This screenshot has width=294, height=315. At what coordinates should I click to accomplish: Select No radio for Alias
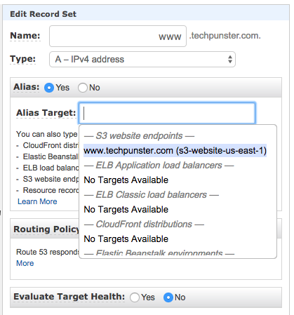tap(83, 88)
